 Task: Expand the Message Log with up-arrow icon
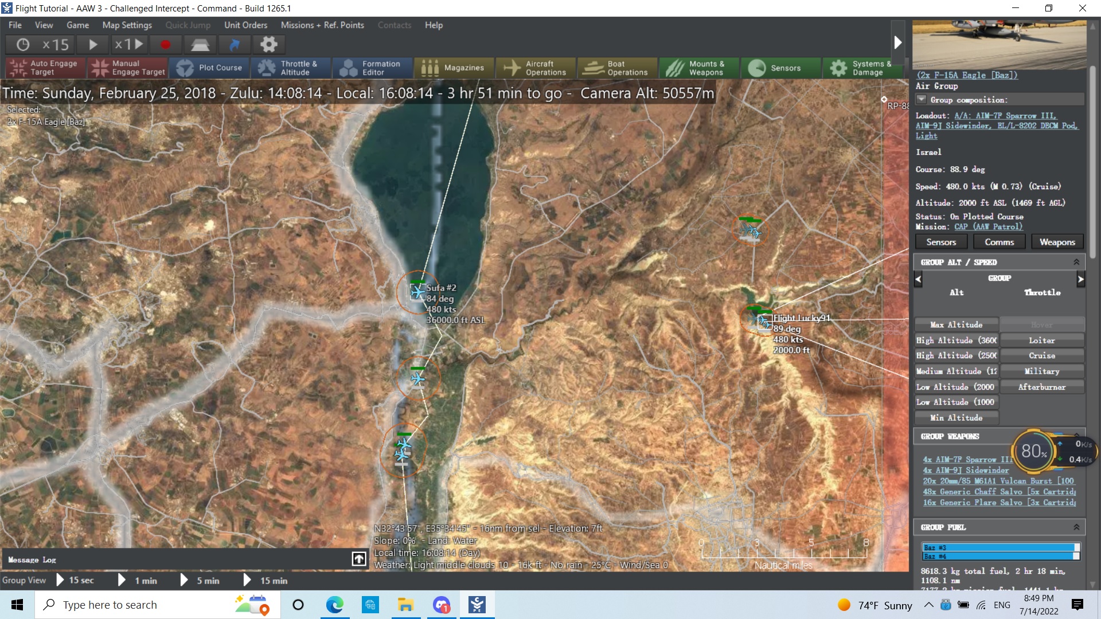(359, 559)
